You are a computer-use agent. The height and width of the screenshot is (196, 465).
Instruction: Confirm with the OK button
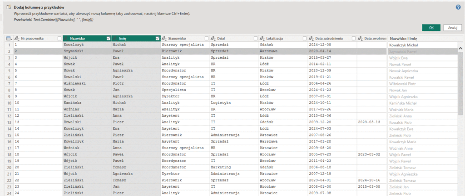click(431, 28)
